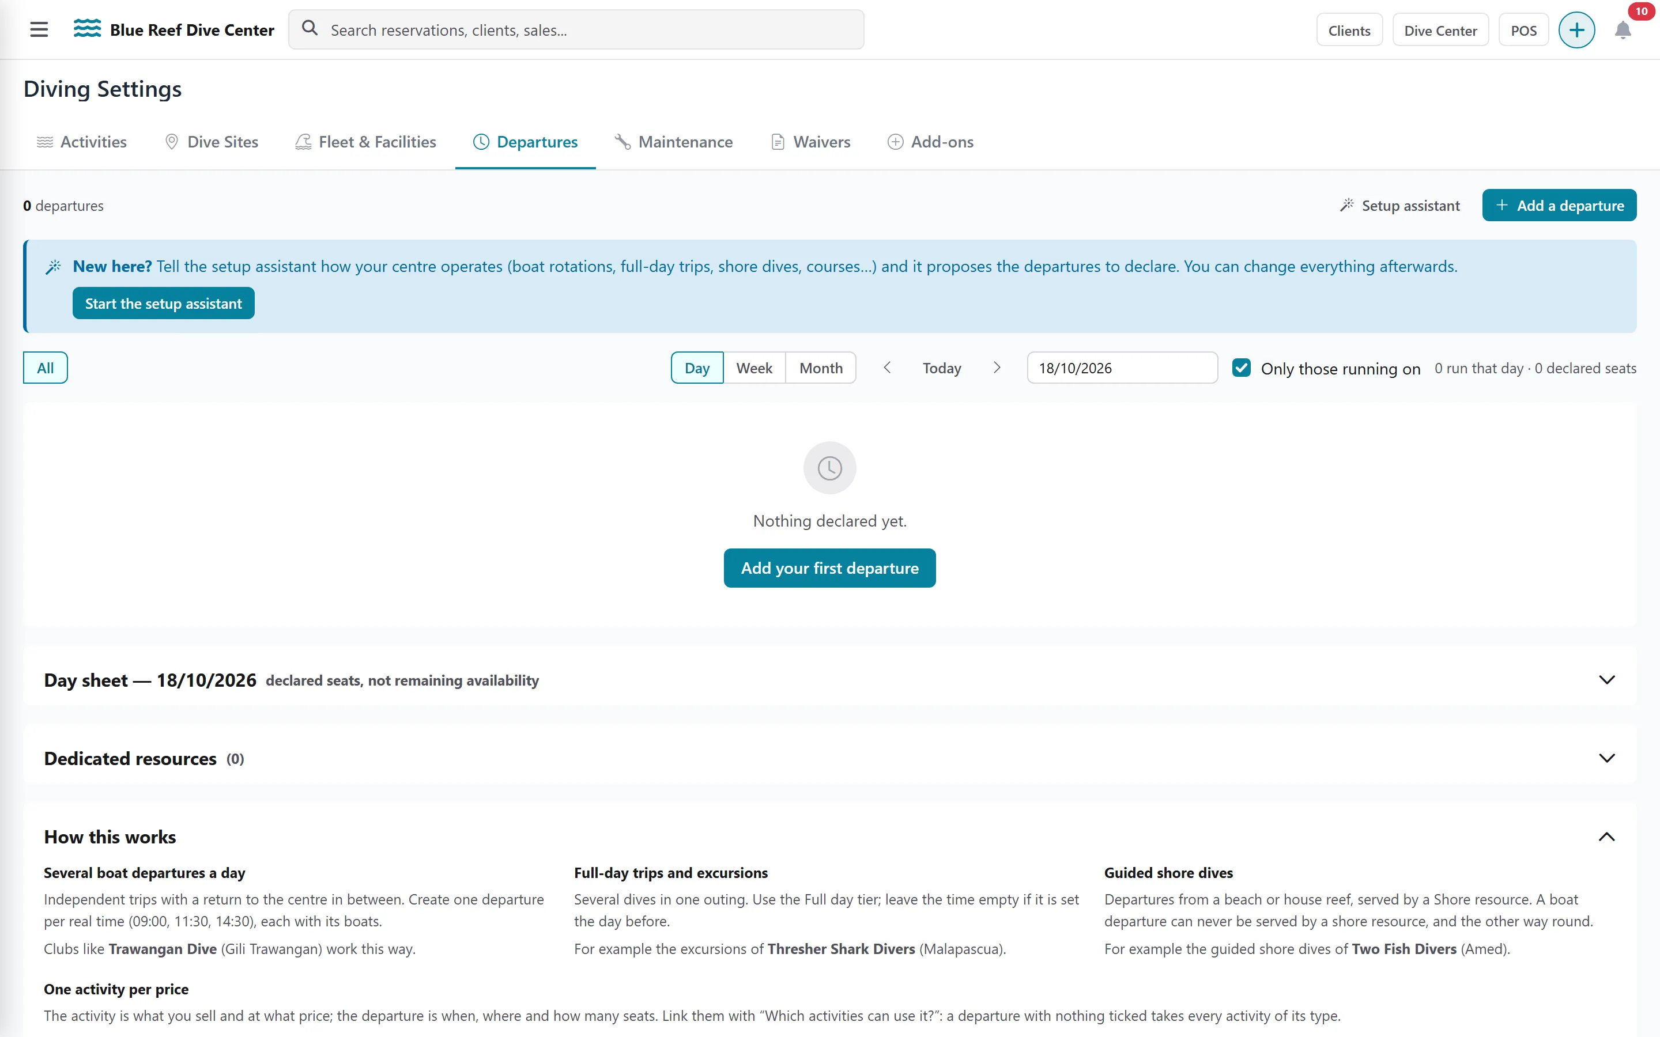Go to next day arrow
This screenshot has width=1660, height=1037.
(x=997, y=368)
